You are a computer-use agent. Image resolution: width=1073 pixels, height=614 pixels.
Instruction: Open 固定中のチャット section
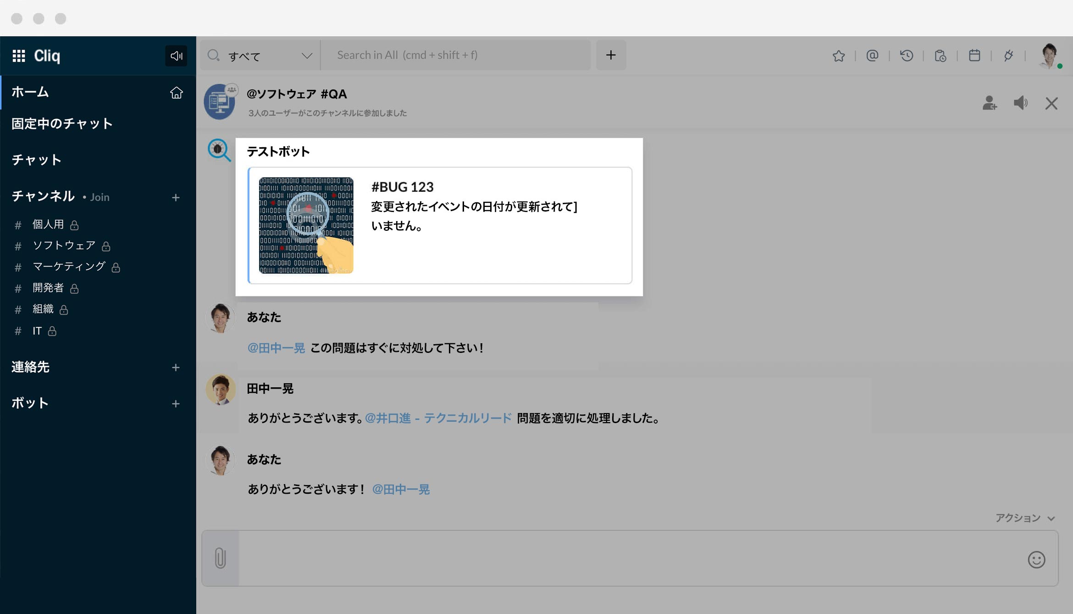point(62,123)
